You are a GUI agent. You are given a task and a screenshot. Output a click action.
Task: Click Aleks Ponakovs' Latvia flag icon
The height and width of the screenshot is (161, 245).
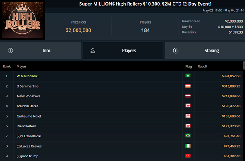(x=188, y=96)
